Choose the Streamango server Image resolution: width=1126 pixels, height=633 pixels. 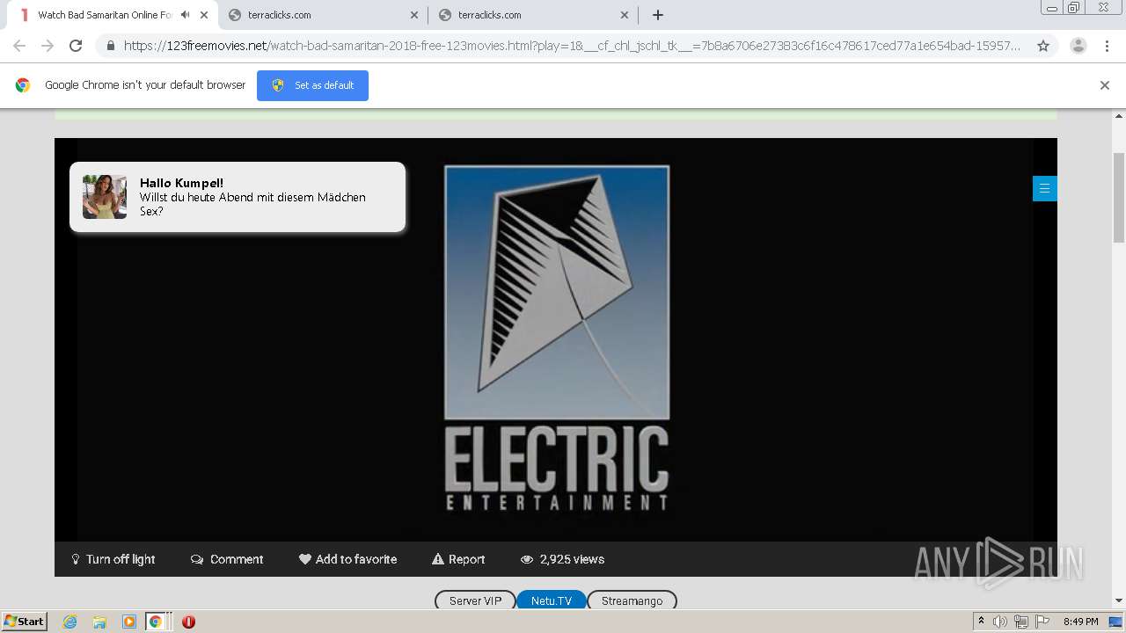point(632,601)
